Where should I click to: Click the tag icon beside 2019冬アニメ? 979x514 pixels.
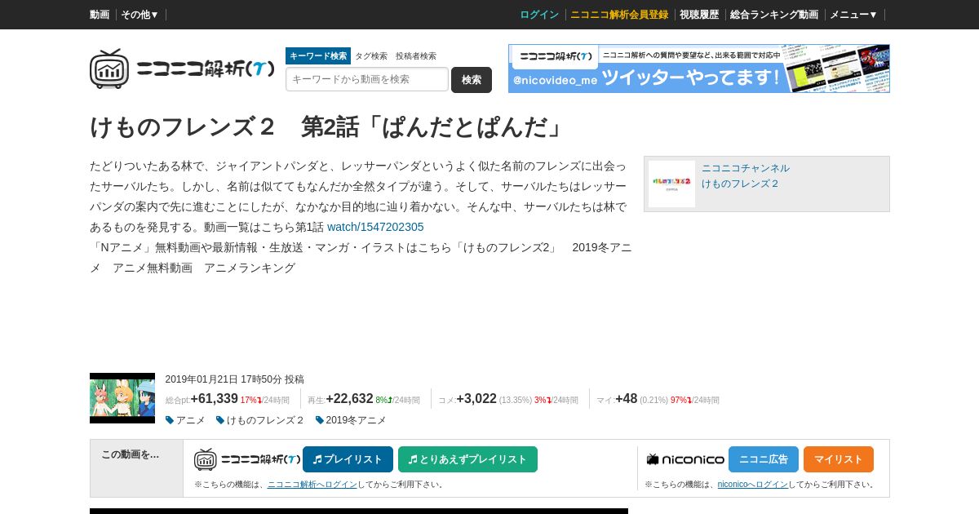320,420
